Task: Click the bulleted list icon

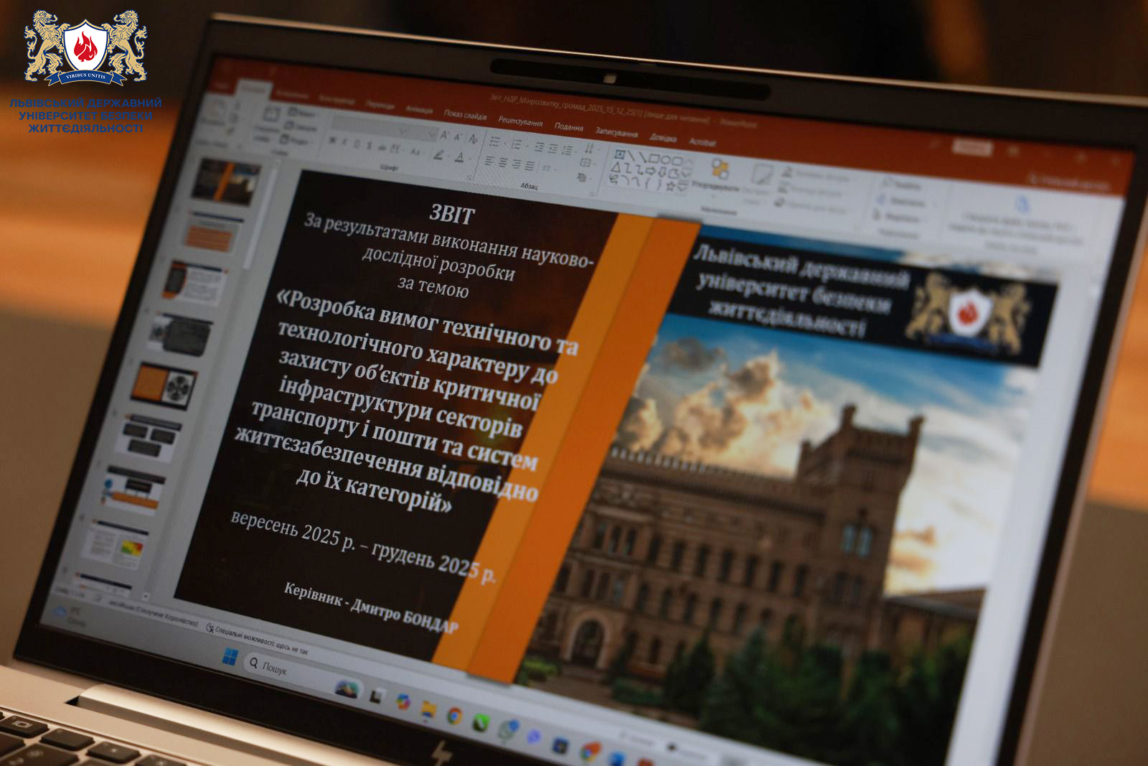Action: (x=494, y=141)
